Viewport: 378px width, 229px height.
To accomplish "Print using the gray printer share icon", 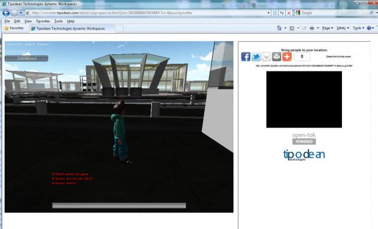I will pos(276,57).
